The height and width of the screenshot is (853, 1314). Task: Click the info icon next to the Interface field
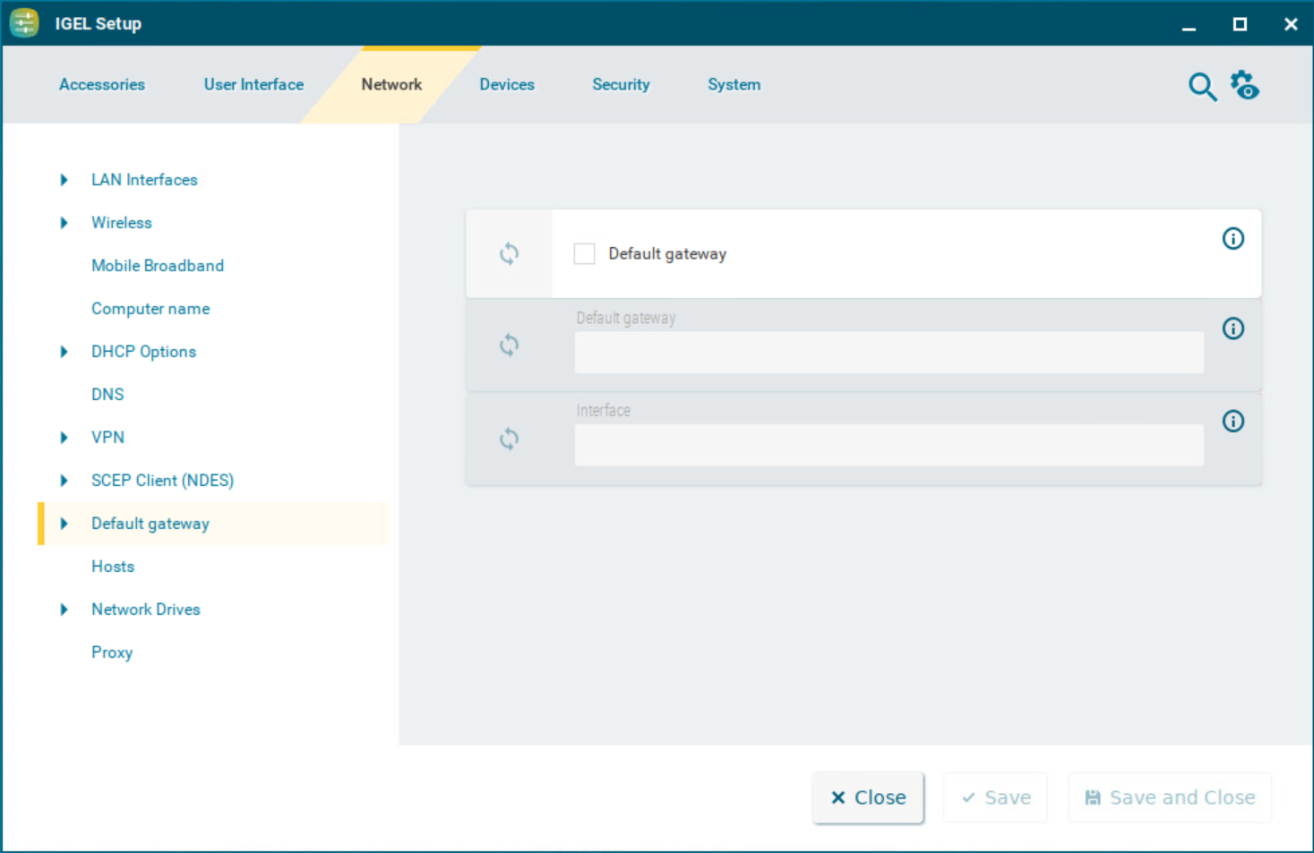1233,421
